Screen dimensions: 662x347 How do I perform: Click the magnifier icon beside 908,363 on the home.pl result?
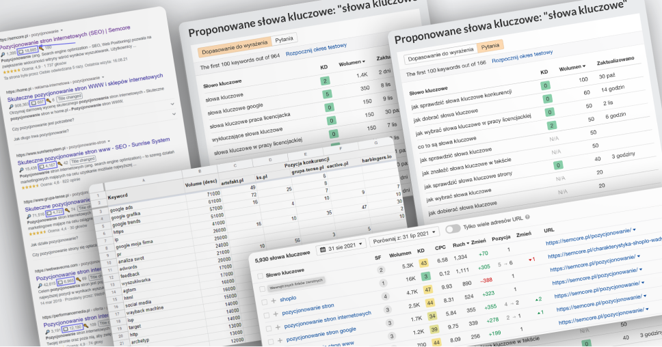(x=11, y=107)
